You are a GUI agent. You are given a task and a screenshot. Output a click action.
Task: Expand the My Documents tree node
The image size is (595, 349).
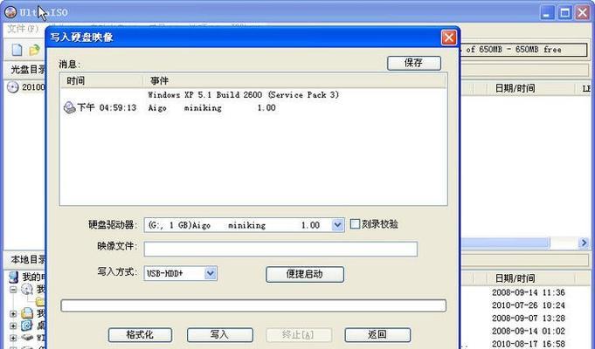13,314
